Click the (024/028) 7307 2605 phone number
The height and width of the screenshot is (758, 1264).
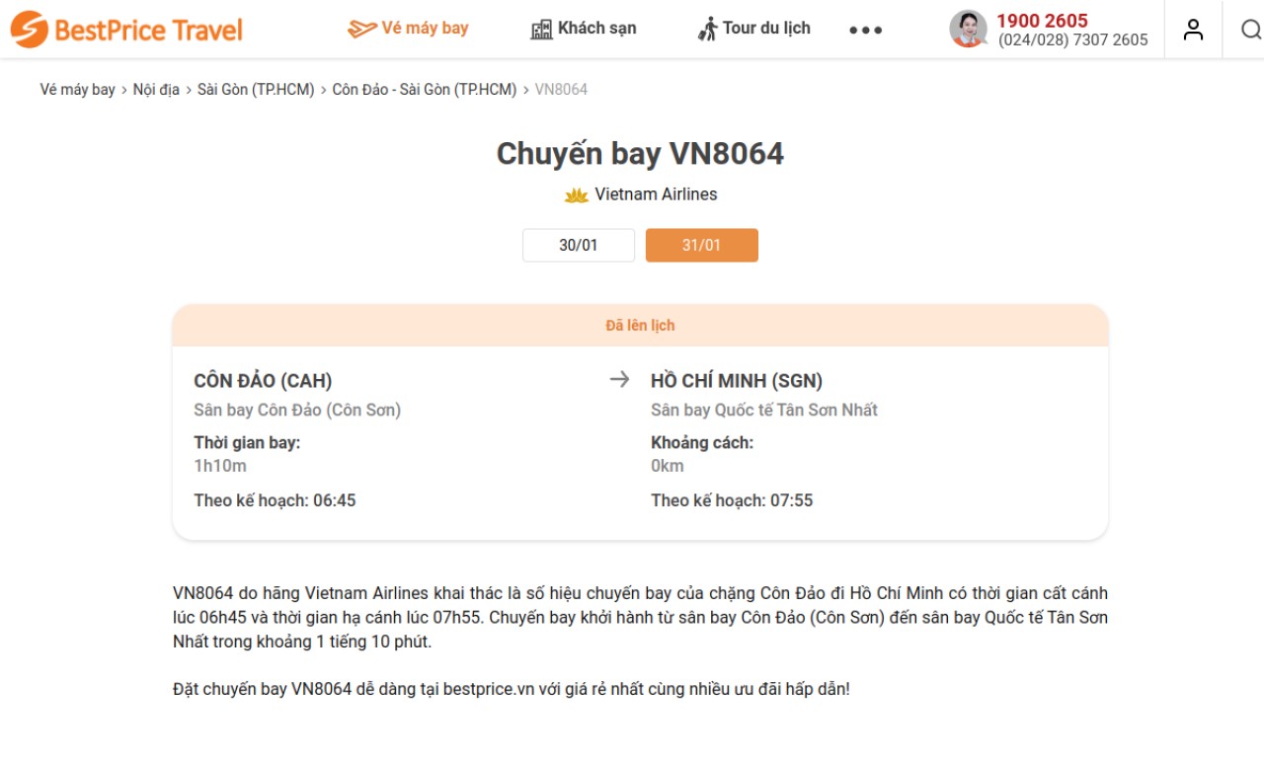pyautogui.click(x=1072, y=40)
